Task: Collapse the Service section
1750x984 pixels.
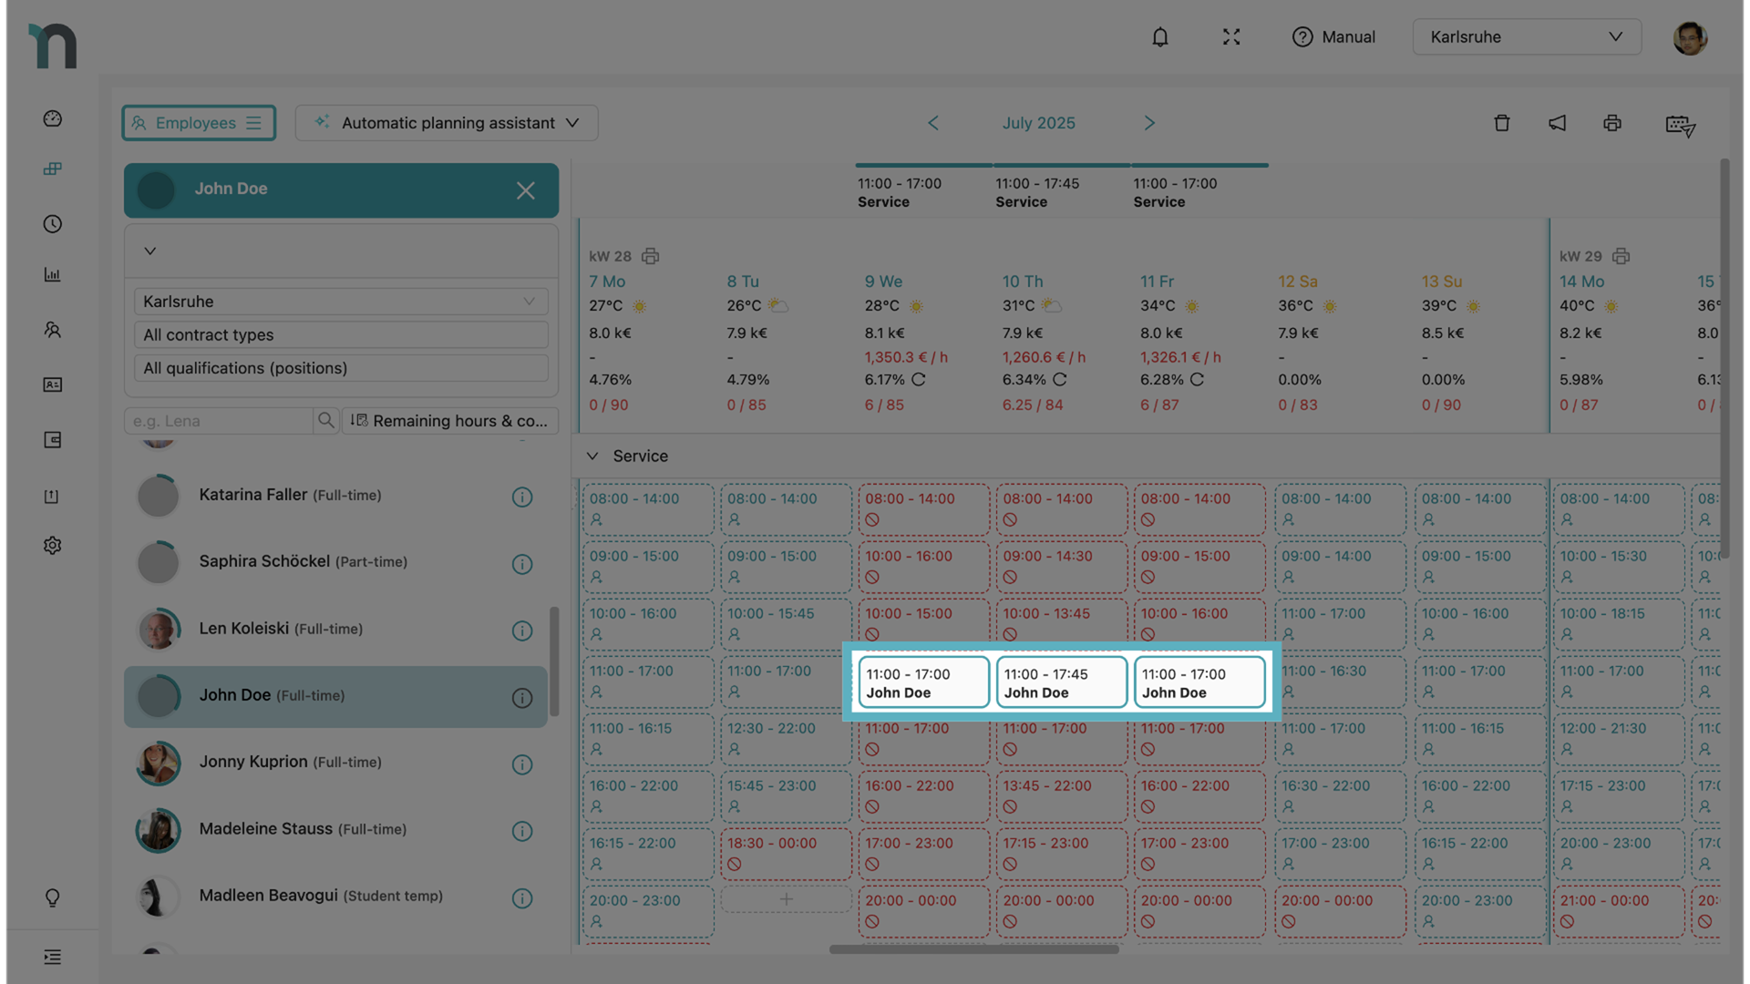Action: point(592,456)
